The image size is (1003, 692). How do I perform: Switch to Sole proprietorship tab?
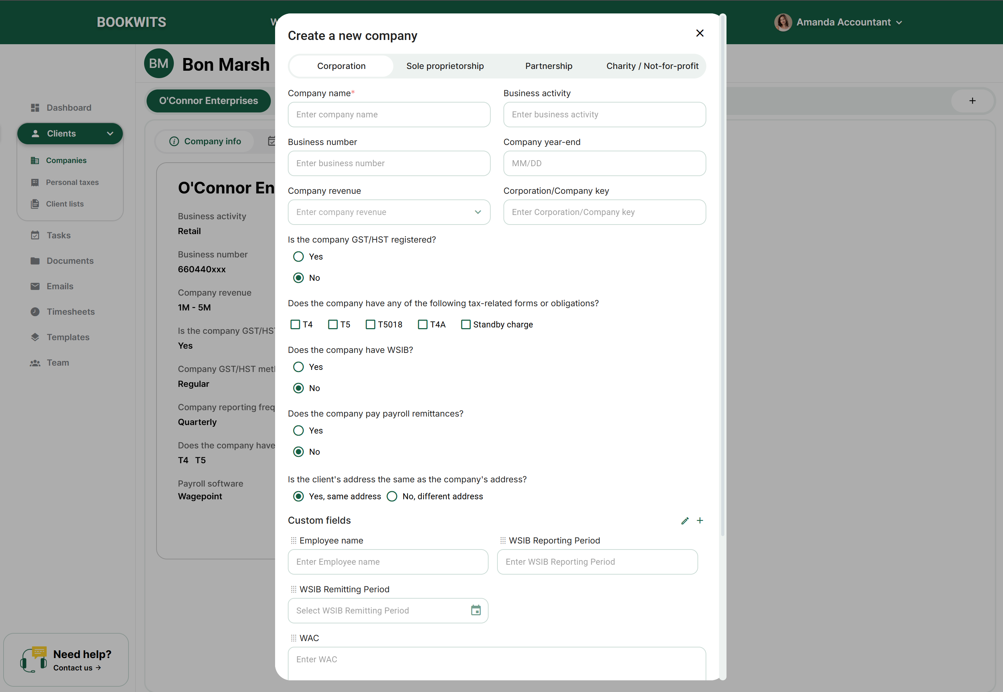(445, 66)
